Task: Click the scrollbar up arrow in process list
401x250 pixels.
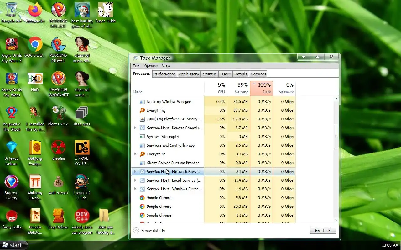Action: coord(336,99)
